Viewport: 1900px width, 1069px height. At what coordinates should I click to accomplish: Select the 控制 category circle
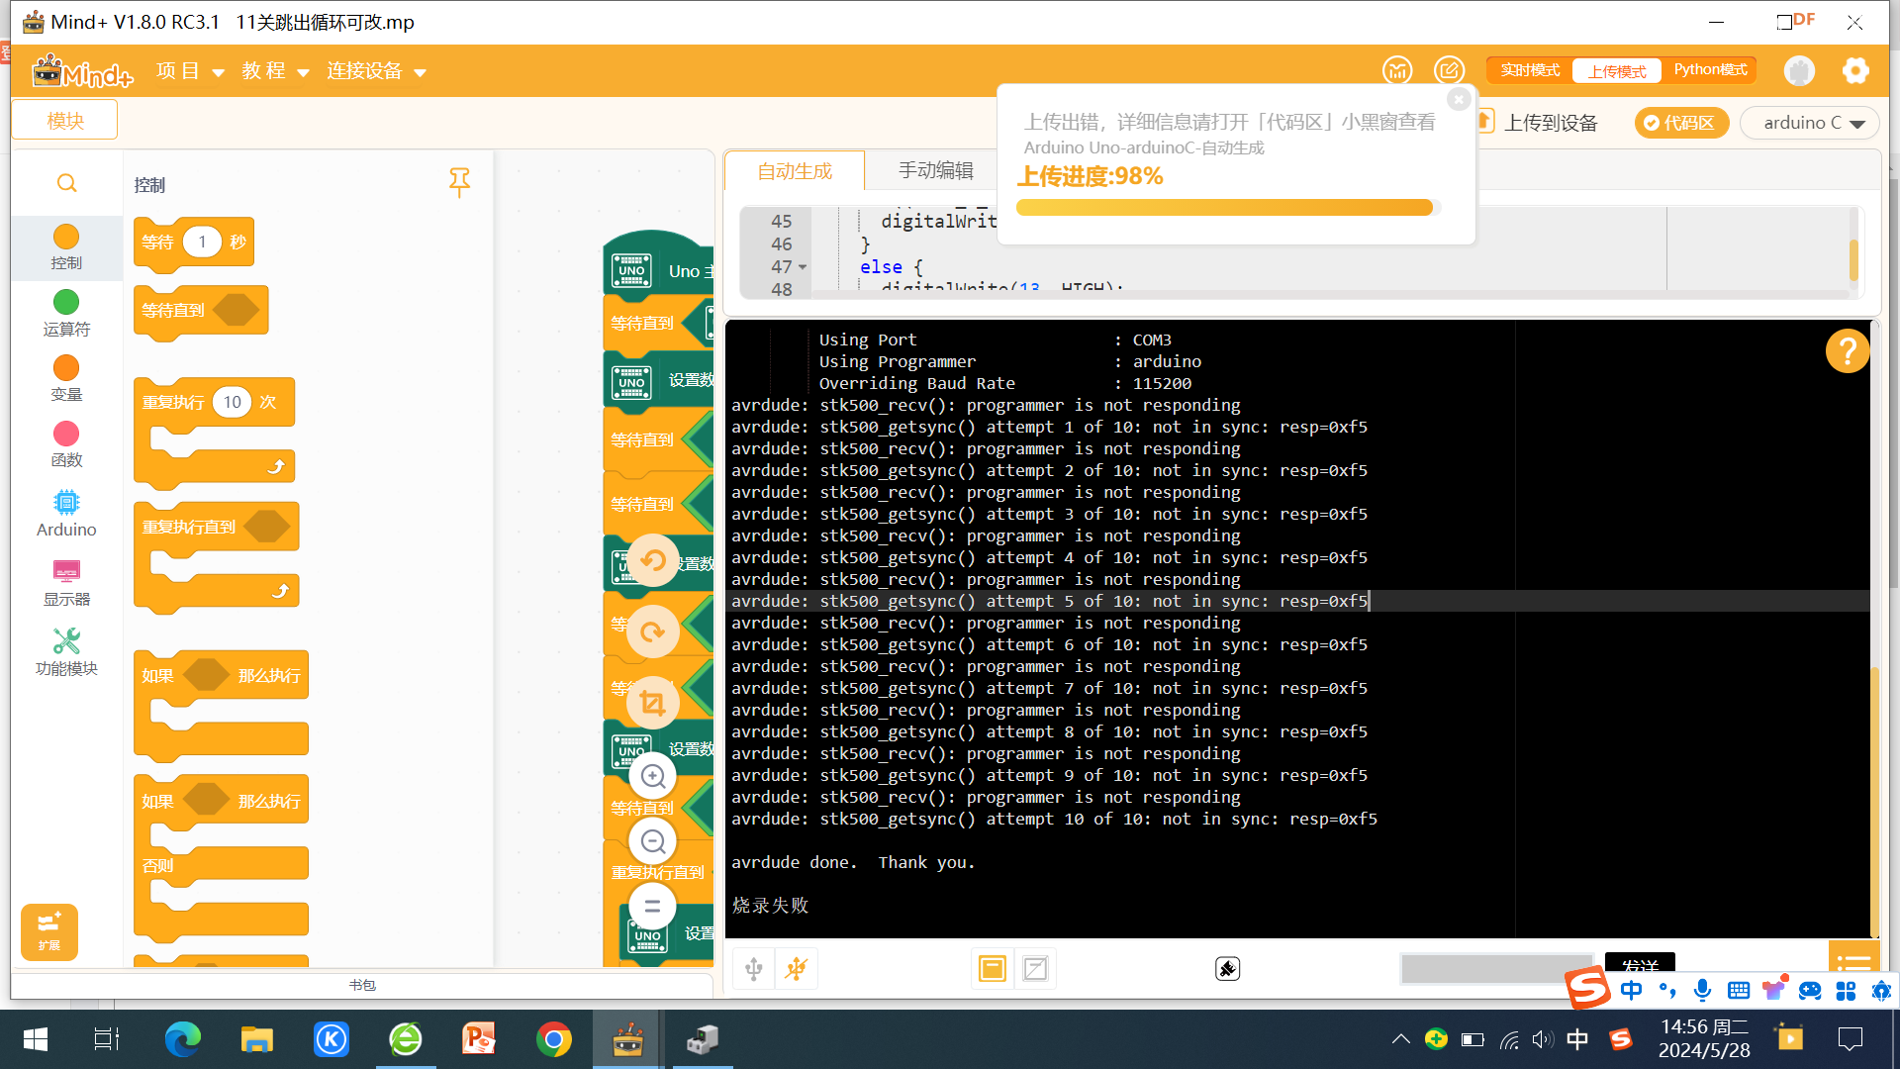(66, 237)
